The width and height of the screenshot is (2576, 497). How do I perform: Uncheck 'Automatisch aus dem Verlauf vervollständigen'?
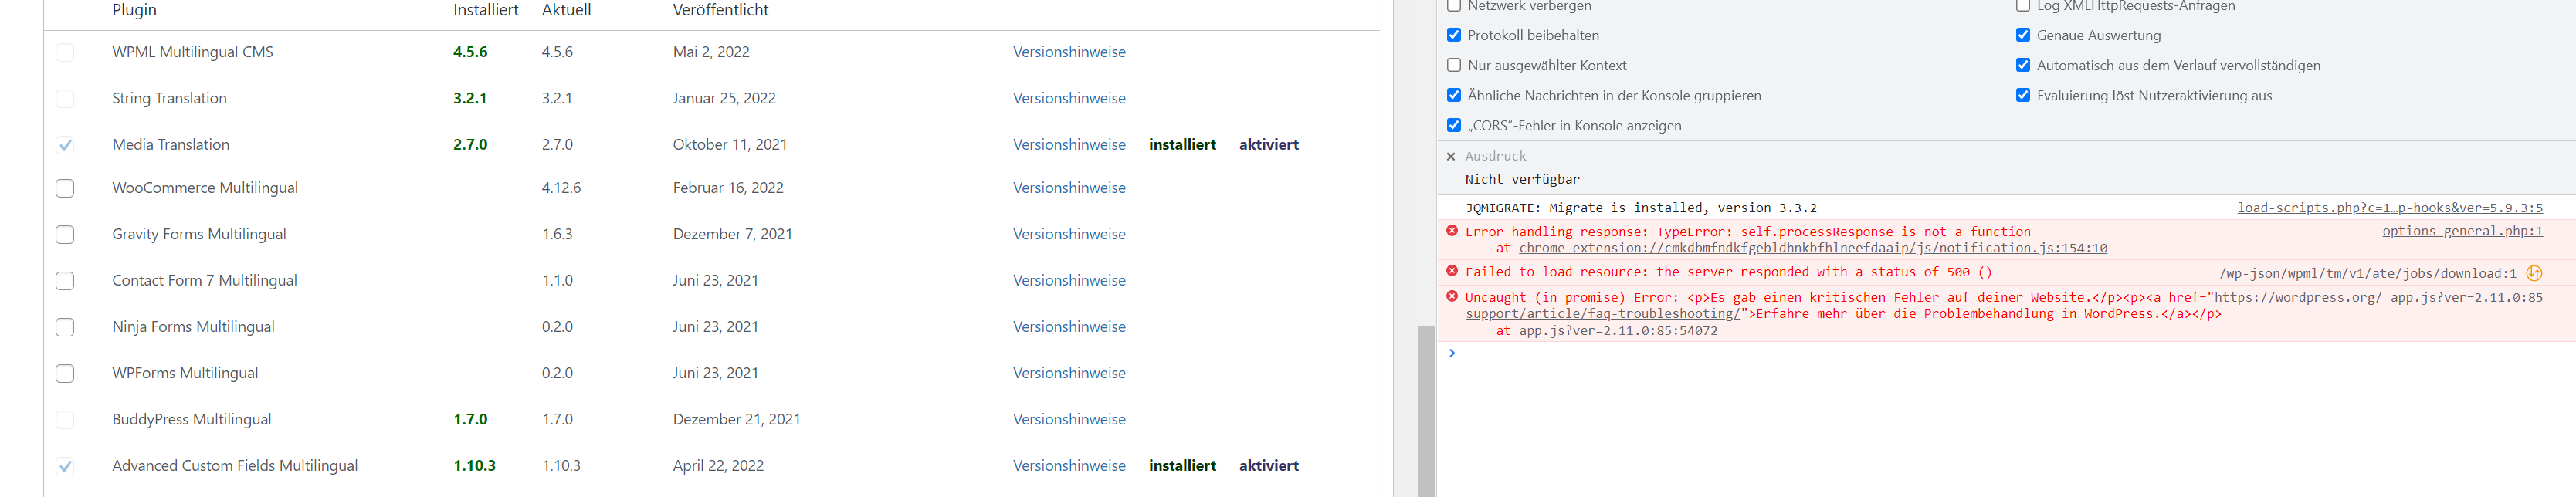(x=2023, y=65)
